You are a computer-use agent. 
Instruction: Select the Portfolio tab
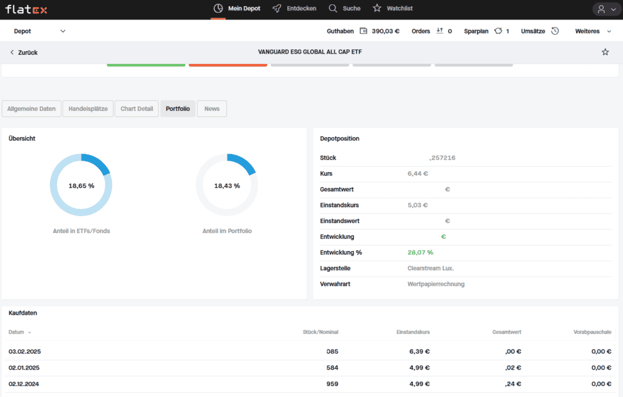tap(178, 108)
